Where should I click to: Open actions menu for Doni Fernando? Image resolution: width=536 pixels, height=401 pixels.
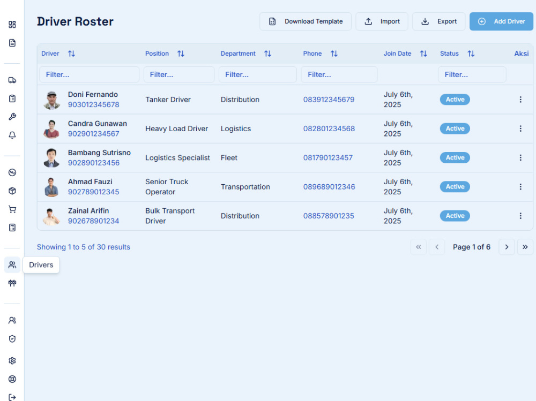520,100
